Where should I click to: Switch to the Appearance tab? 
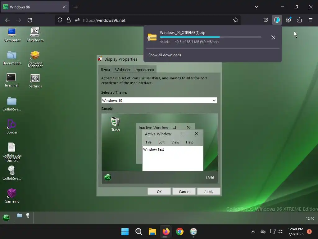145,70
